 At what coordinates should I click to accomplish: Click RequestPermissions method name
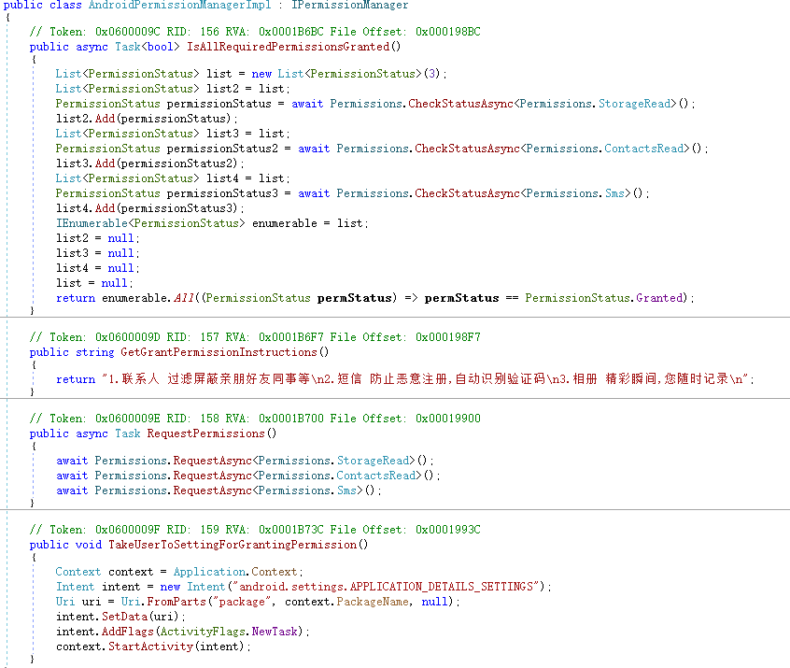click(205, 433)
